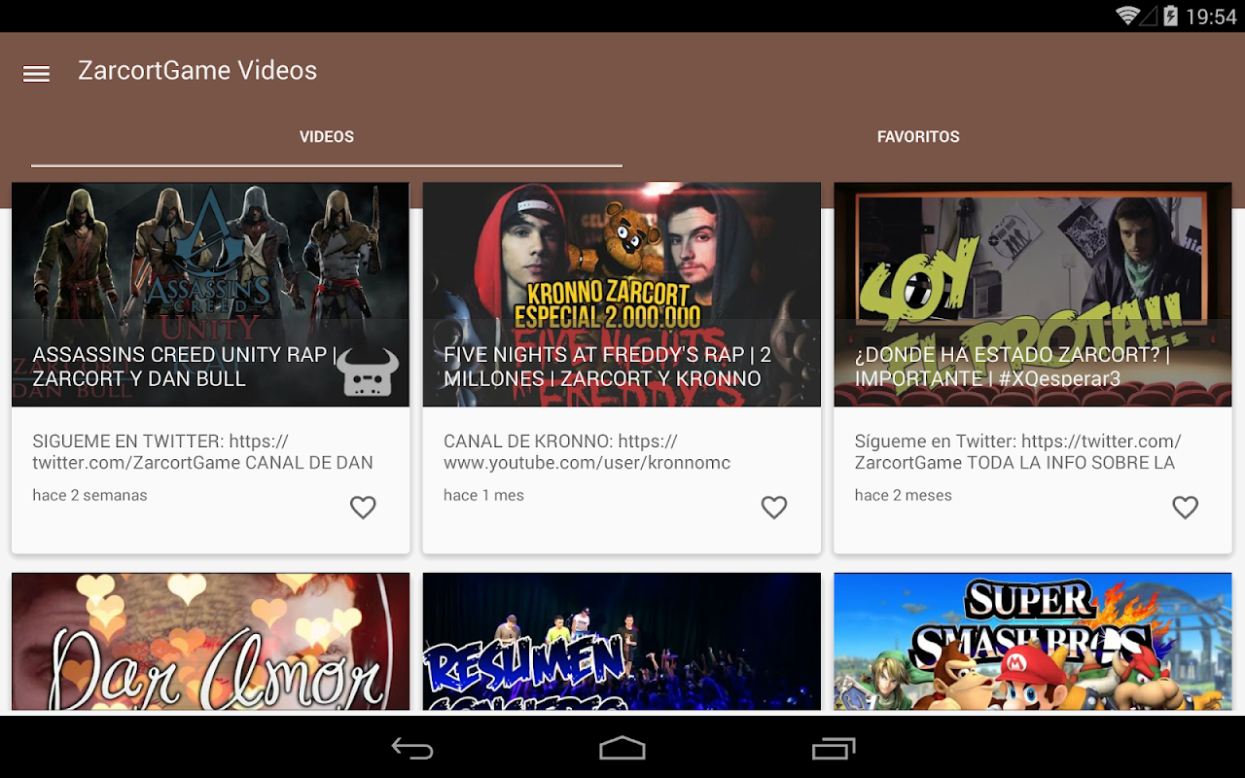This screenshot has height=778, width=1245.
Task: Open the Super Smash Bros video thumbnail
Action: point(1033,641)
